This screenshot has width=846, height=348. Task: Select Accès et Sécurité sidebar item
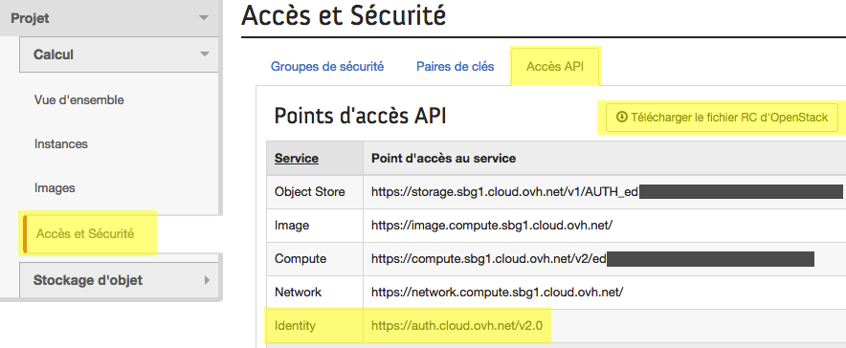point(85,234)
